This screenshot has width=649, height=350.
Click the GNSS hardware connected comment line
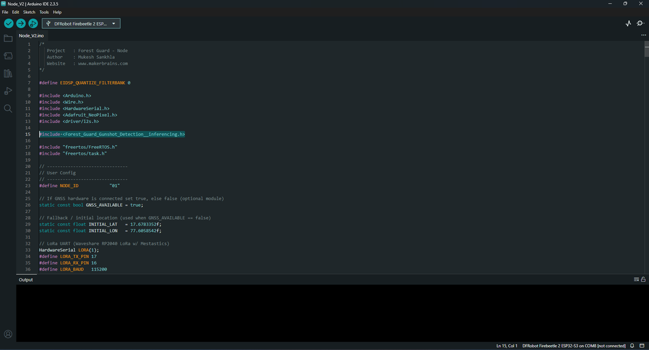point(132,198)
